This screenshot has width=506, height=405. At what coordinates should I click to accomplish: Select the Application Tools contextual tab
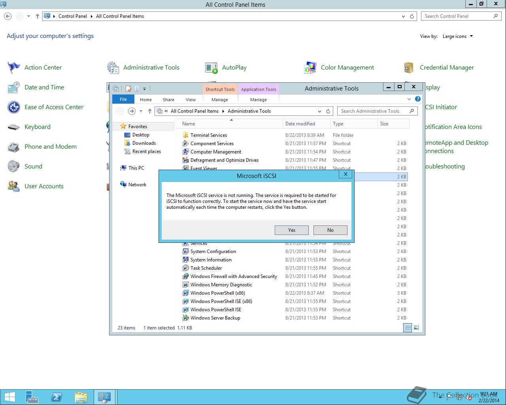pyautogui.click(x=259, y=89)
